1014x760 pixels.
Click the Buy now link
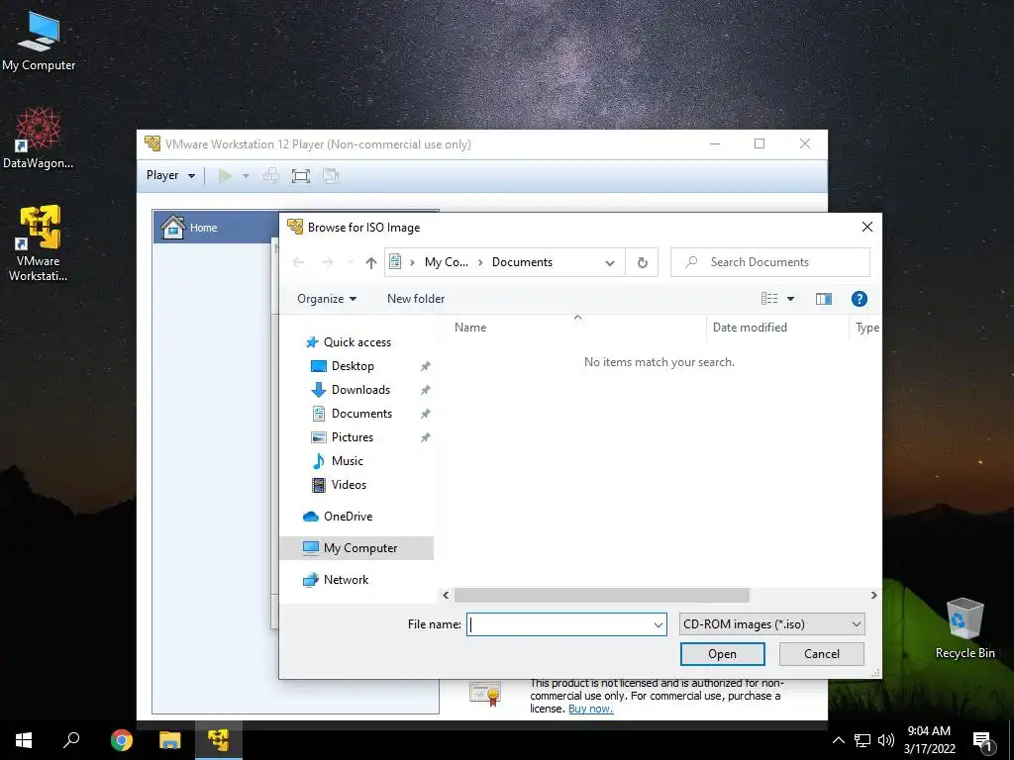[x=590, y=709]
